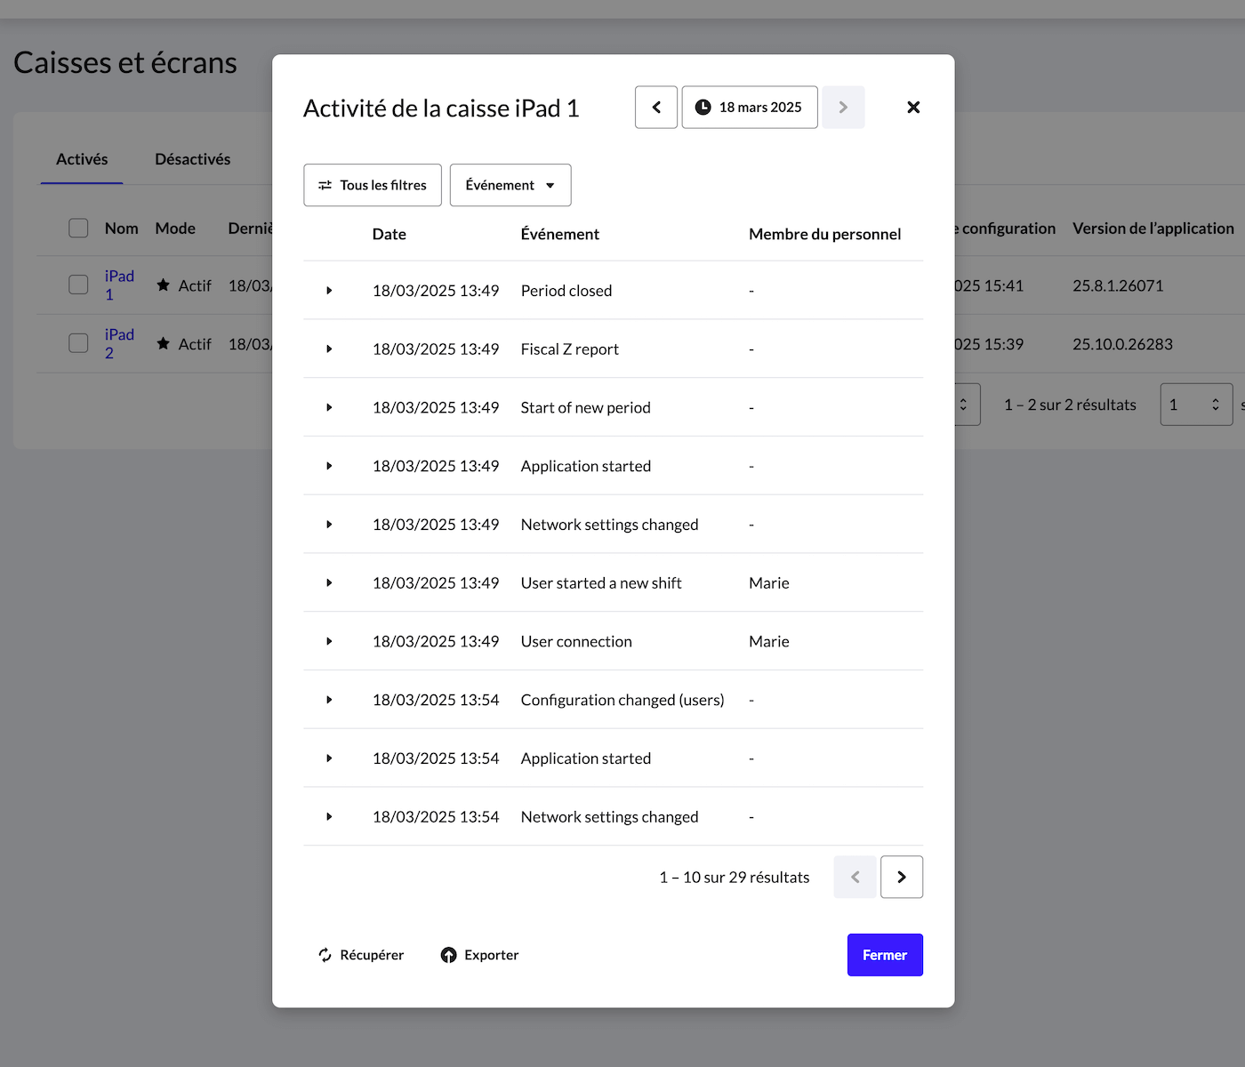Click the Membre du personnel column header
The image size is (1245, 1067).
point(825,234)
